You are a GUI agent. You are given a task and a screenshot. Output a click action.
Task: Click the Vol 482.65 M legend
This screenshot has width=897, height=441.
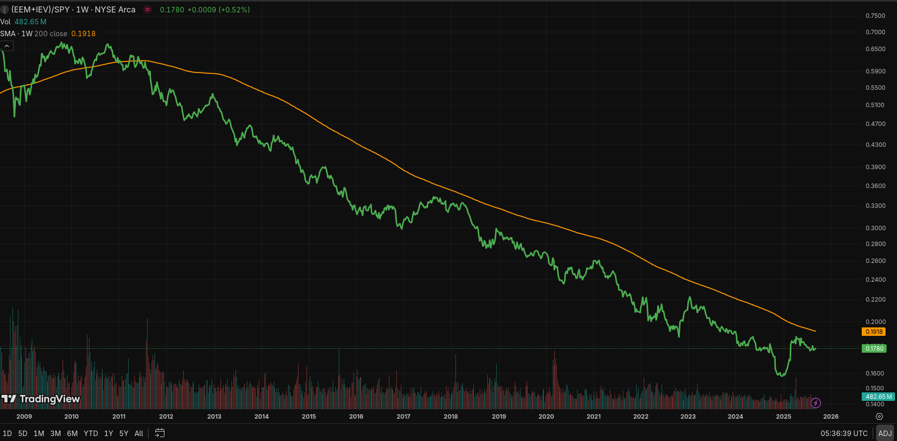23,22
